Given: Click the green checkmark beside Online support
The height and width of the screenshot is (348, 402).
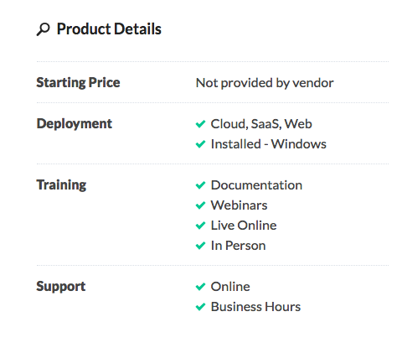Looking at the screenshot, I should (200, 287).
